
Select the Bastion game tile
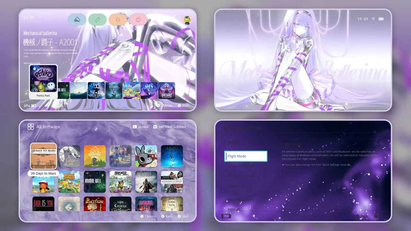[x=95, y=204]
